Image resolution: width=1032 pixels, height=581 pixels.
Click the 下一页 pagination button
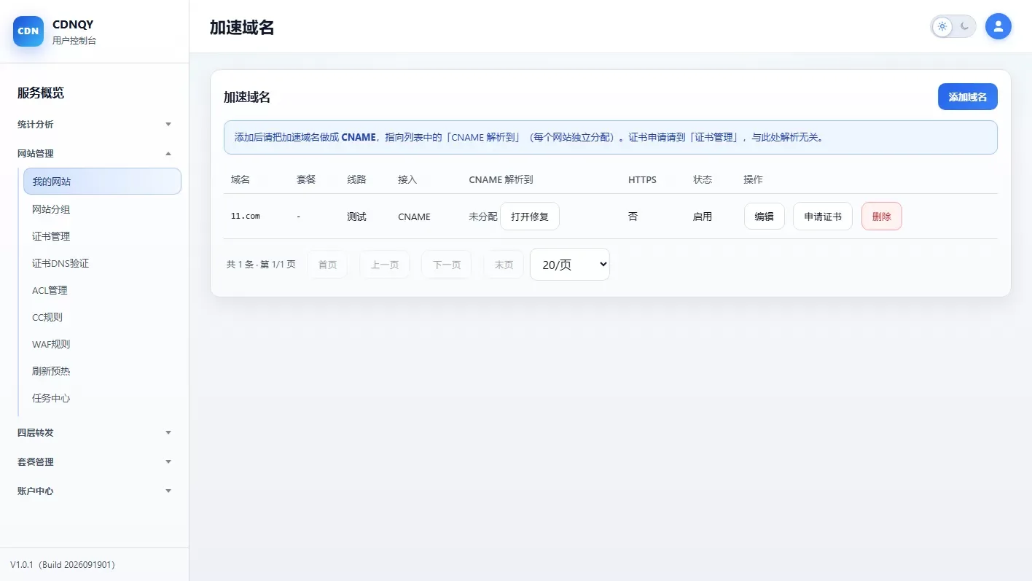tap(447, 265)
